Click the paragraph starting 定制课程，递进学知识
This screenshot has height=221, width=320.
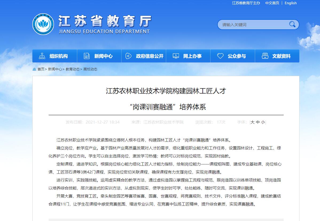coord(165,168)
